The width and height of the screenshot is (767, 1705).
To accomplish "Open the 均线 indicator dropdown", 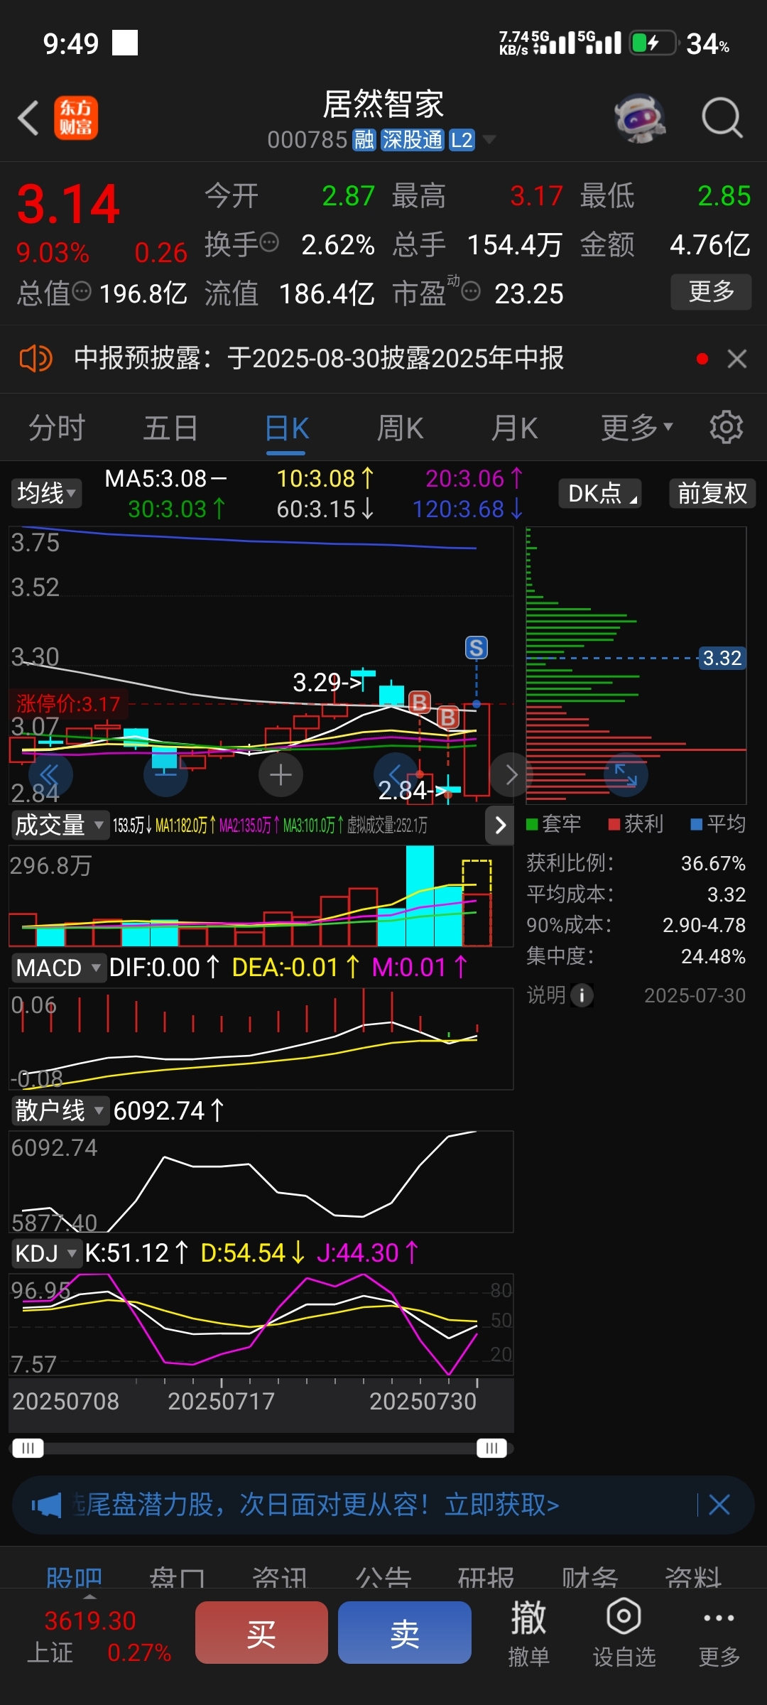I will (46, 493).
